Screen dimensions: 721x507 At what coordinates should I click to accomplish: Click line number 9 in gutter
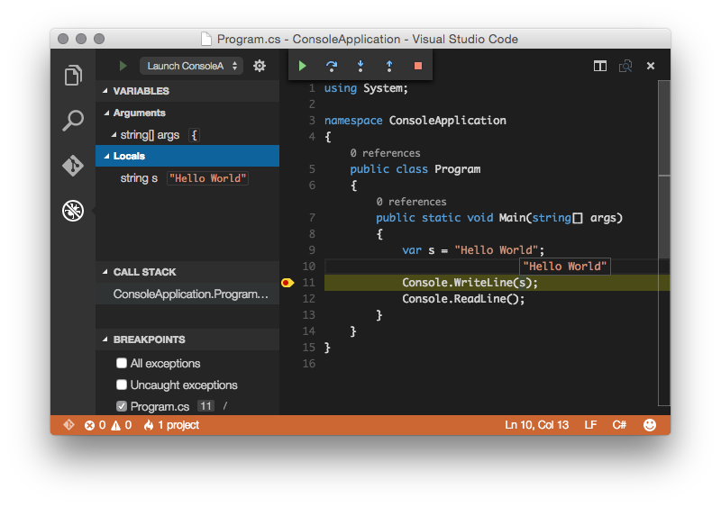312,250
